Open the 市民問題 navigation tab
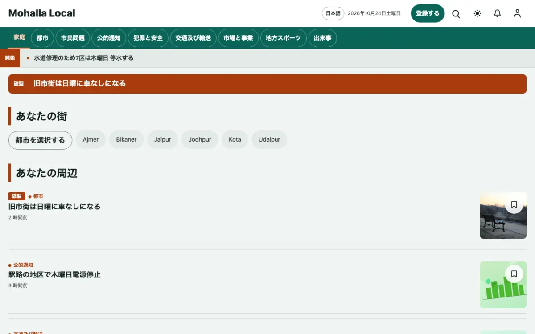This screenshot has height=334, width=535. (x=73, y=38)
